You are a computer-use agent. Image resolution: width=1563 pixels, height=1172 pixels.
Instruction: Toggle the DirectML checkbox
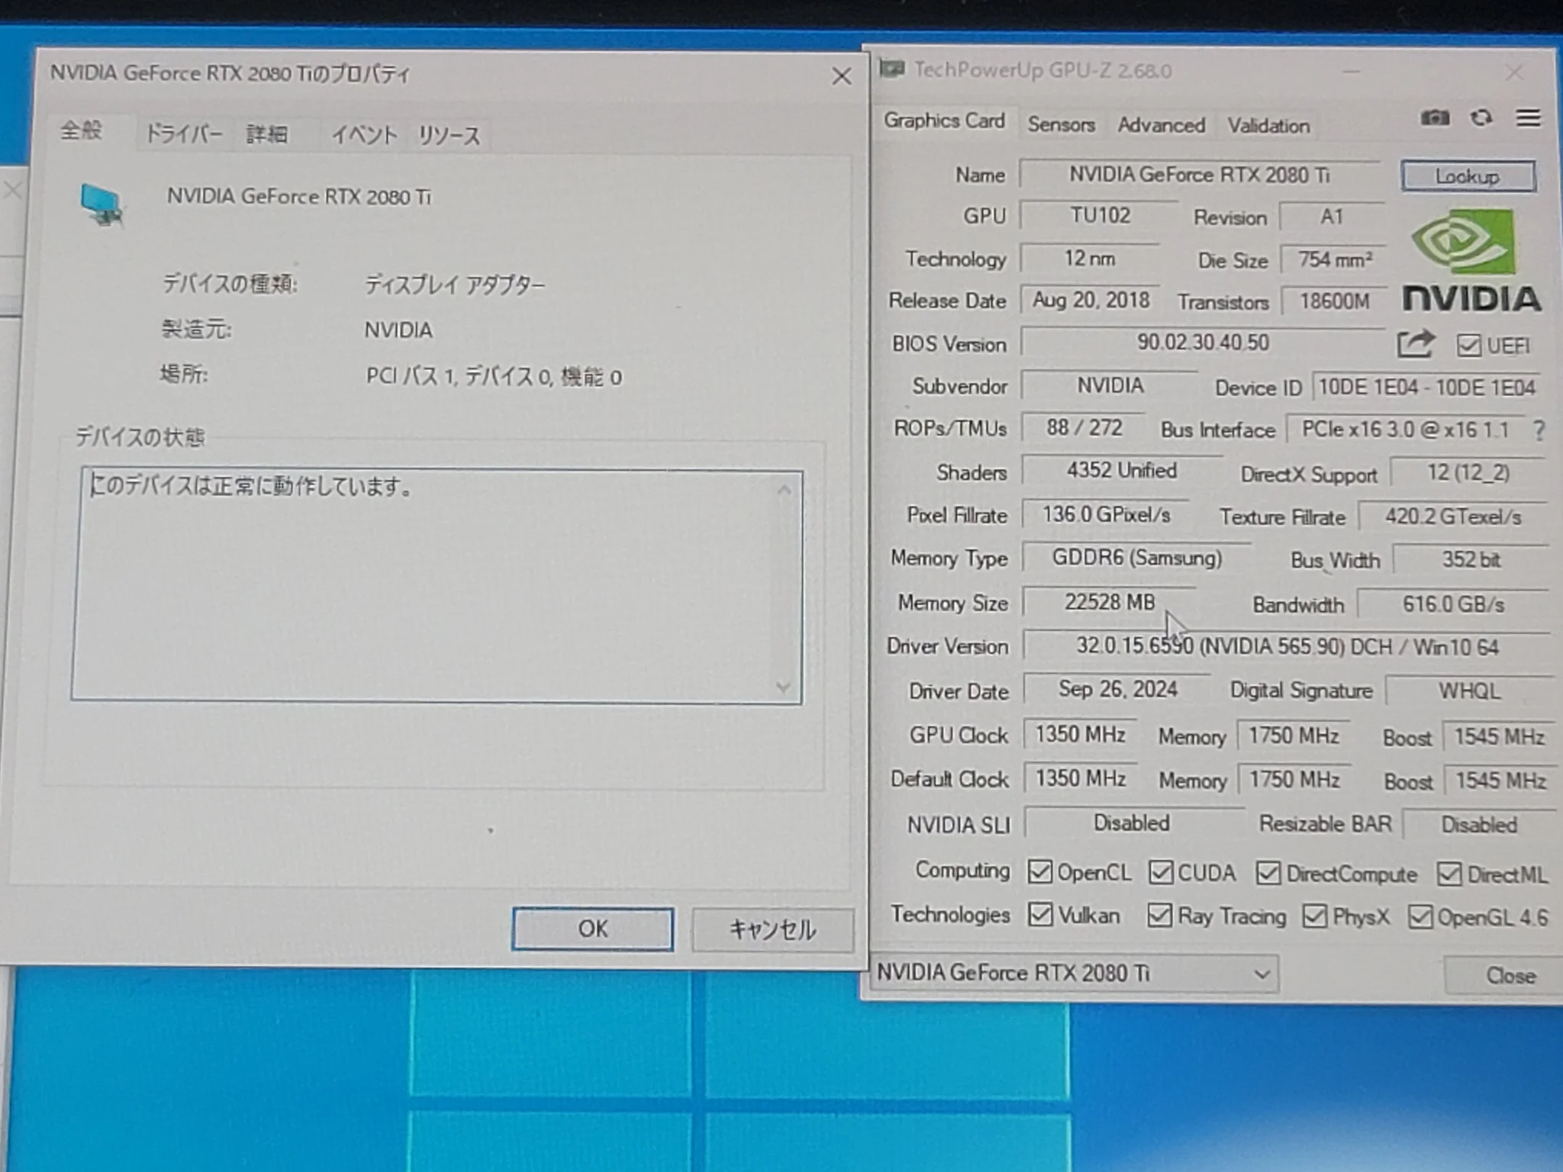[x=1449, y=874]
